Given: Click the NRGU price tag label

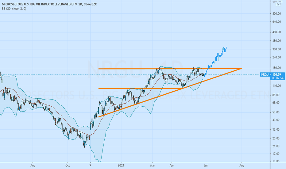Looking at the screenshot, I should pyautogui.click(x=265, y=75).
